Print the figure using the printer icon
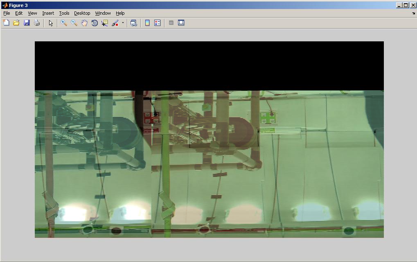The height and width of the screenshot is (262, 417). [x=37, y=23]
